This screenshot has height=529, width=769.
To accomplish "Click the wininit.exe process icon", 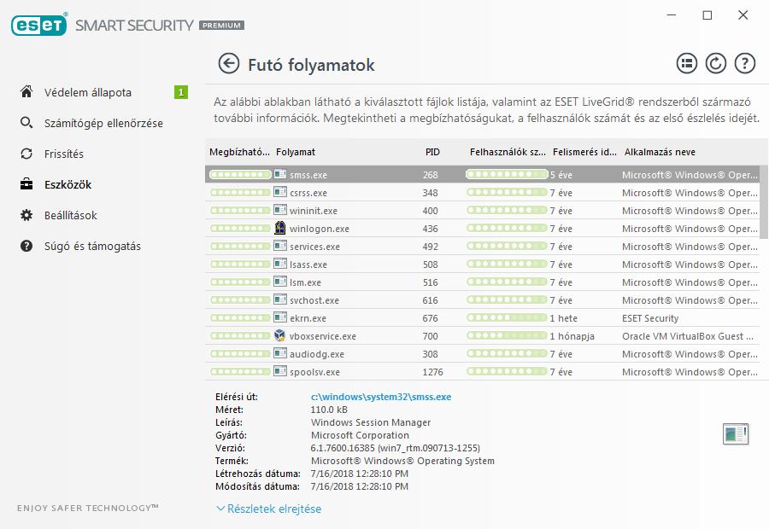I will (x=280, y=210).
